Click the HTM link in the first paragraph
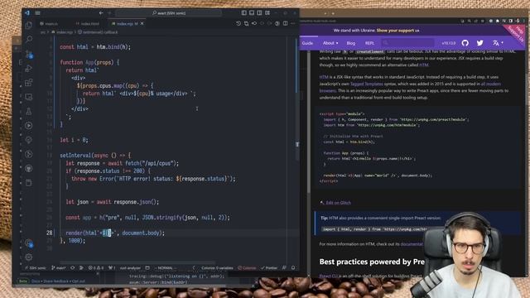 click(x=424, y=65)
